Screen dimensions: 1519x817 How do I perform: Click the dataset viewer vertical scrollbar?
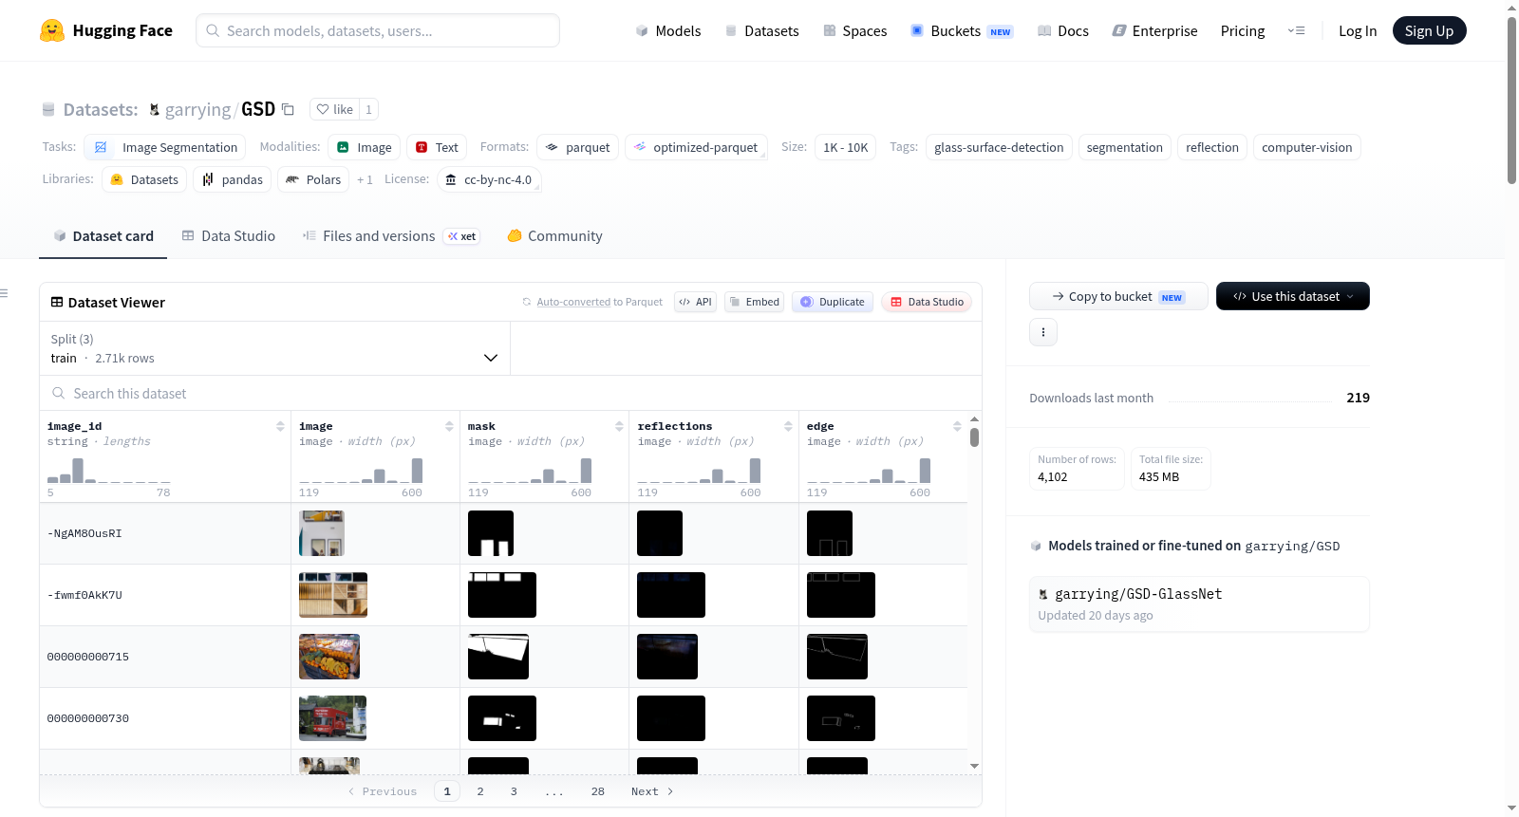974,437
